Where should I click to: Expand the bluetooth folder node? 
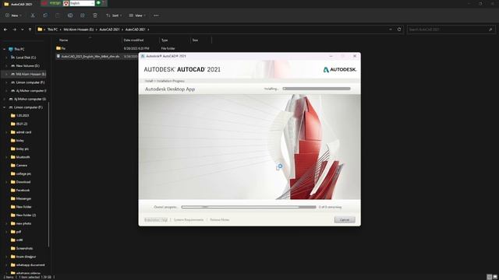pyautogui.click(x=6, y=157)
